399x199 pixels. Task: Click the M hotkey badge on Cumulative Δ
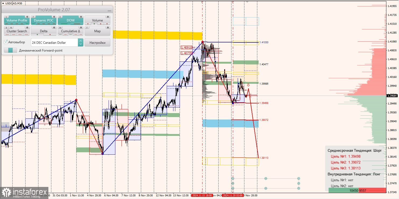pyautogui.click(x=60, y=27)
